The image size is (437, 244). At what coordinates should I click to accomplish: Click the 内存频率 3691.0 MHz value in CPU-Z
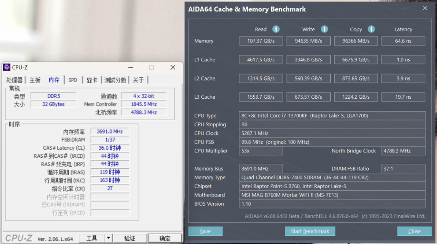point(110,132)
